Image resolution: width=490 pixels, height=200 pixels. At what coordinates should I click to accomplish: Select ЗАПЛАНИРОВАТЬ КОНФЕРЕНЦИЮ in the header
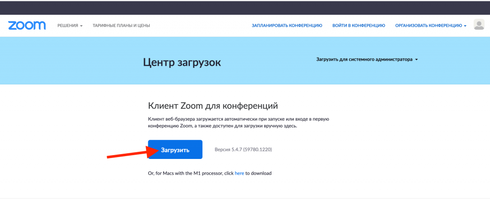[x=287, y=25]
